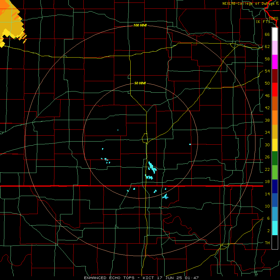Click the 42 value on the scale
This screenshot has width=280, height=280.
pos(267,108)
